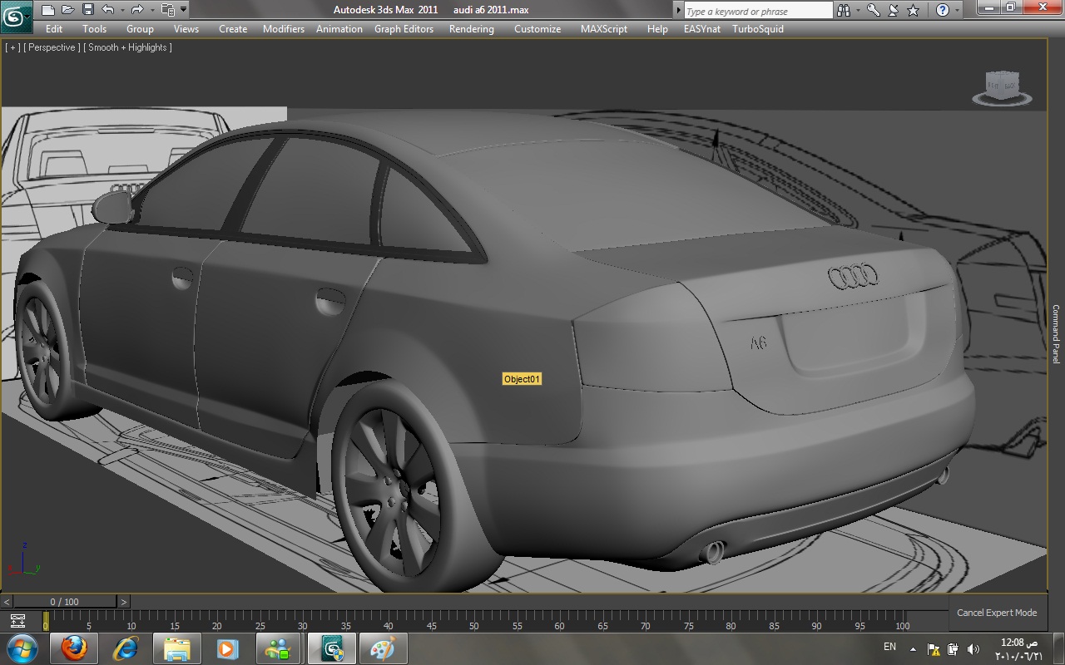
Task: Show hidden system tray icons arrow
Action: (x=913, y=648)
